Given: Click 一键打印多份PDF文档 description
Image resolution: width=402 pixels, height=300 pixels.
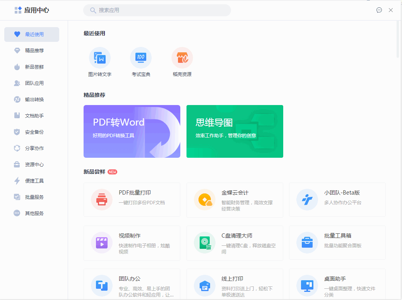Looking at the screenshot, I should pos(142,203).
